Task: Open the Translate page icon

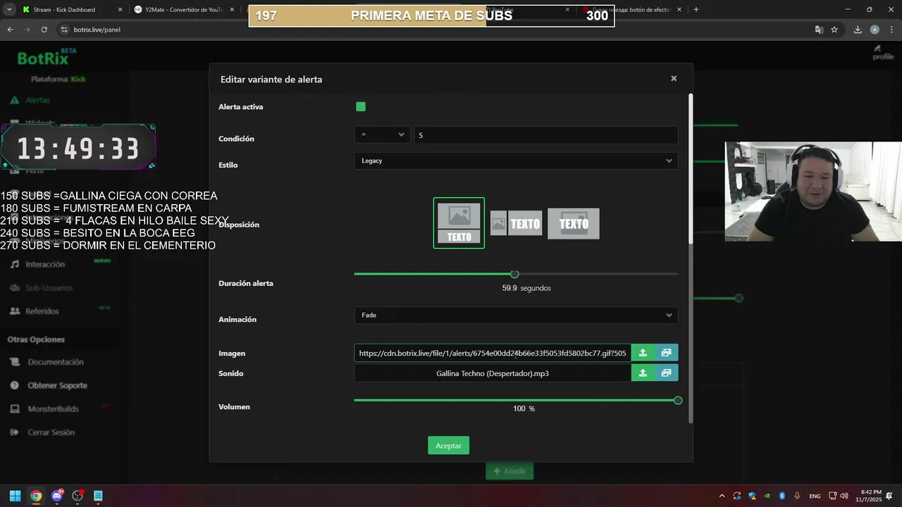Action: [x=819, y=30]
